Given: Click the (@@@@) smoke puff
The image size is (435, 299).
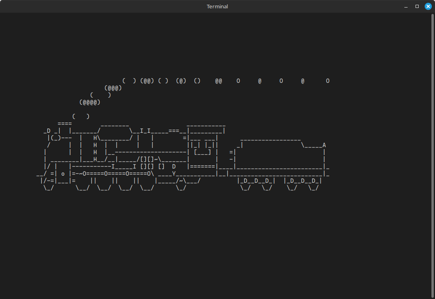Looking at the screenshot, I should (x=89, y=102).
